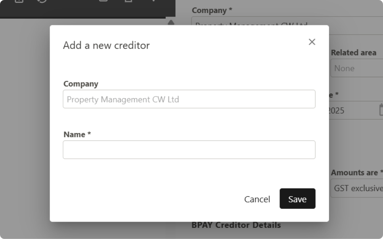Click the disabled Company field in dialog
This screenshot has width=383, height=239.
pyautogui.click(x=189, y=99)
